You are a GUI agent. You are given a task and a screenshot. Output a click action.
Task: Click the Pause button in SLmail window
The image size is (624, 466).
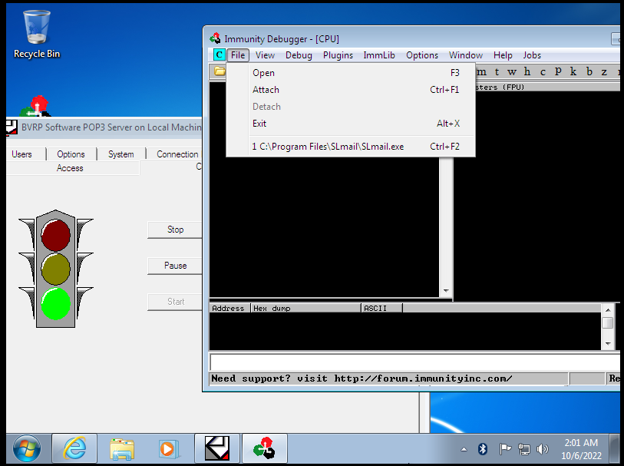tap(175, 266)
